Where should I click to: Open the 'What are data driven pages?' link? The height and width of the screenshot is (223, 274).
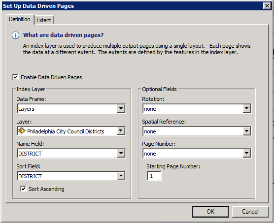point(63,35)
